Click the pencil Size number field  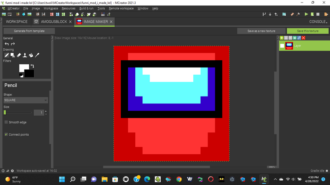pos(39,113)
